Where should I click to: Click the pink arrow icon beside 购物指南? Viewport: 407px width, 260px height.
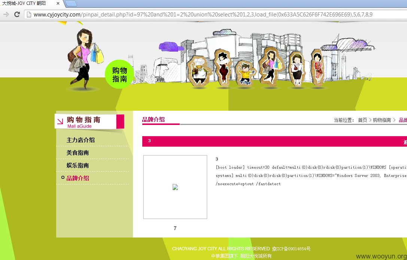[x=60, y=121]
